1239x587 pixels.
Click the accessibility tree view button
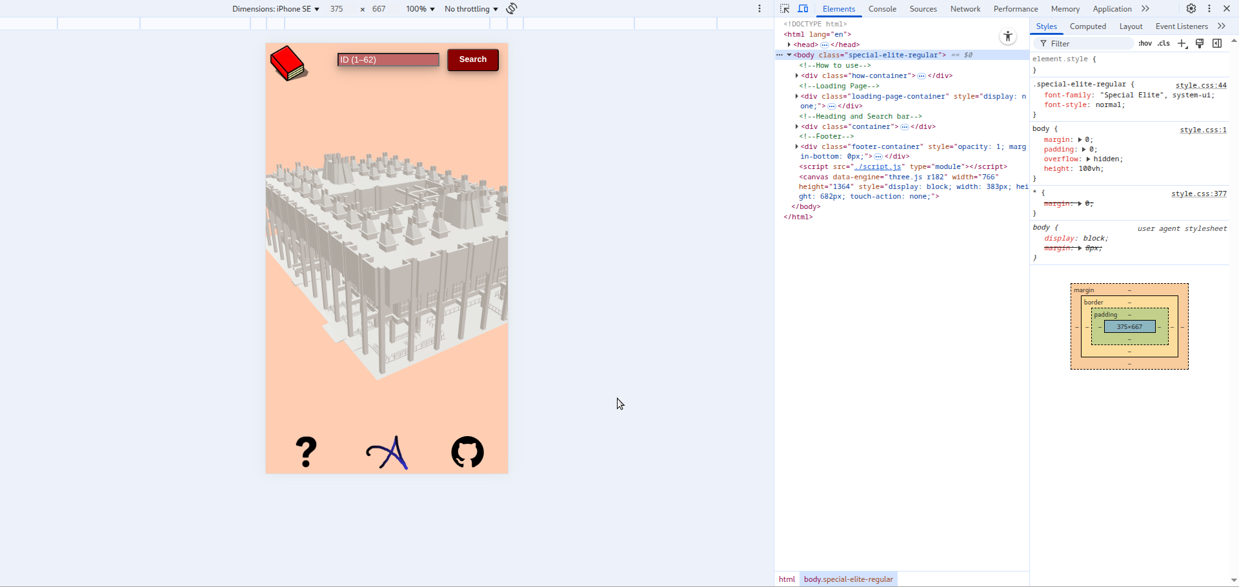(1007, 37)
